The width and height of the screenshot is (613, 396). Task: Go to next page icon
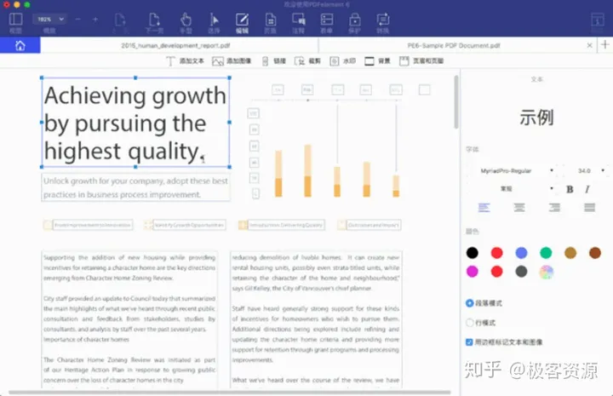click(x=154, y=20)
